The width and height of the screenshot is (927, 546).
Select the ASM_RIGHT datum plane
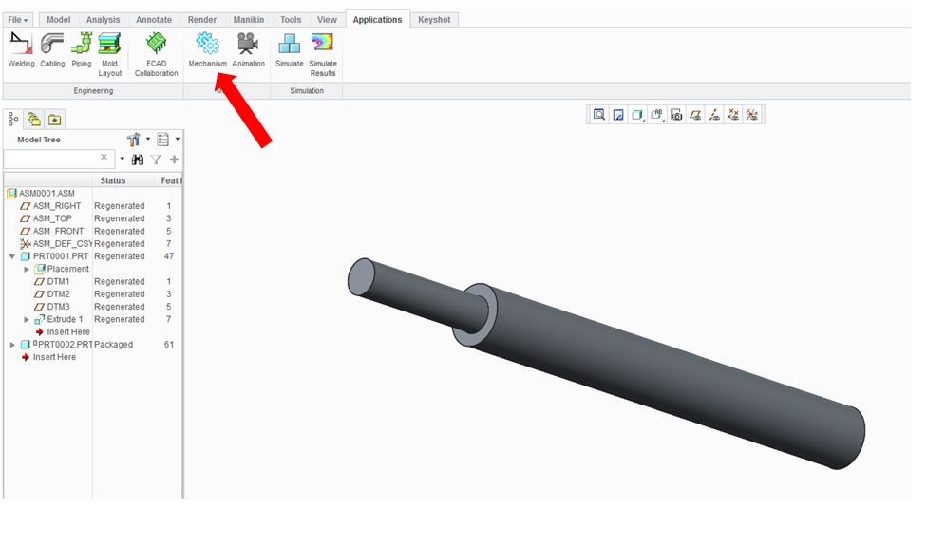[57, 206]
